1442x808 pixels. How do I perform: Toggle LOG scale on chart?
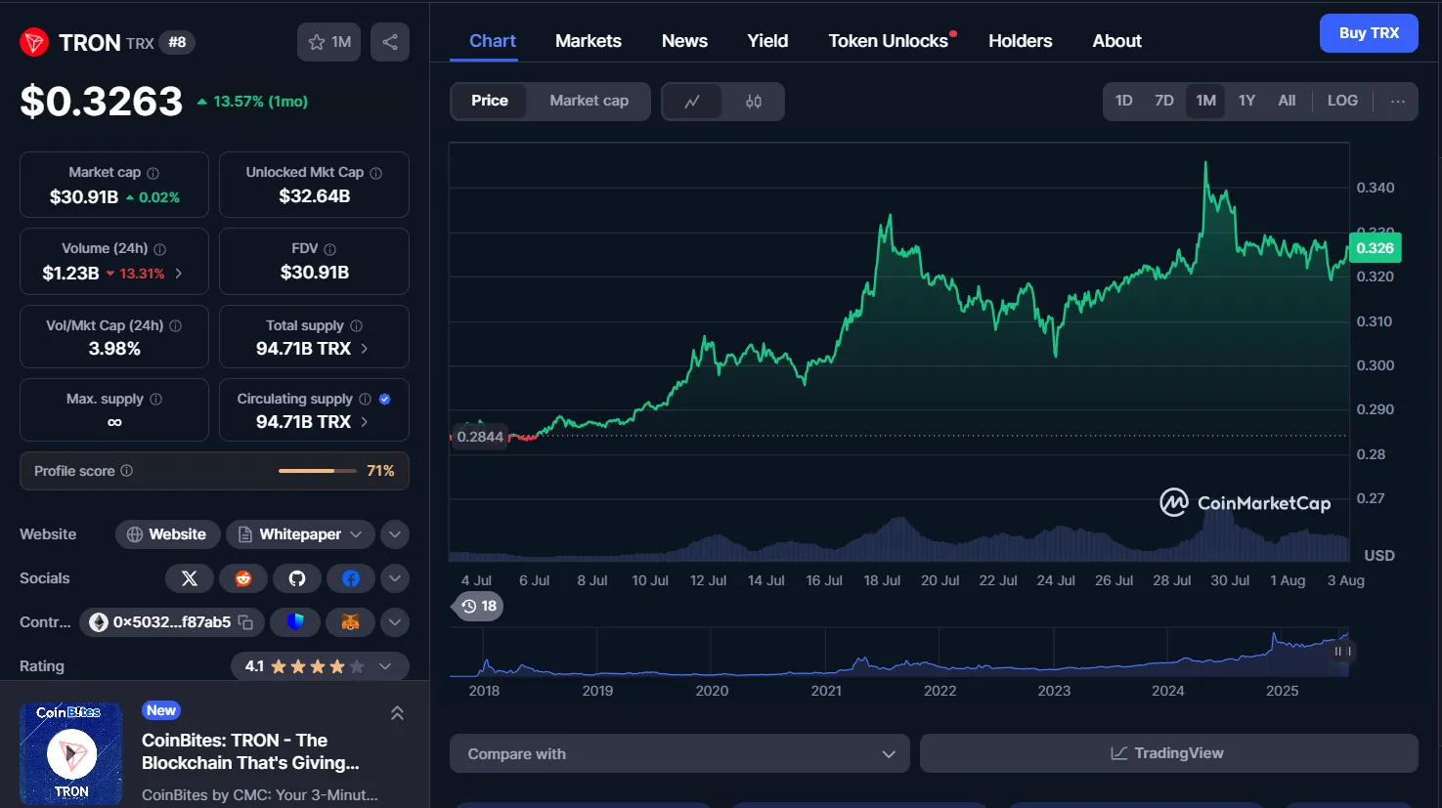point(1342,101)
